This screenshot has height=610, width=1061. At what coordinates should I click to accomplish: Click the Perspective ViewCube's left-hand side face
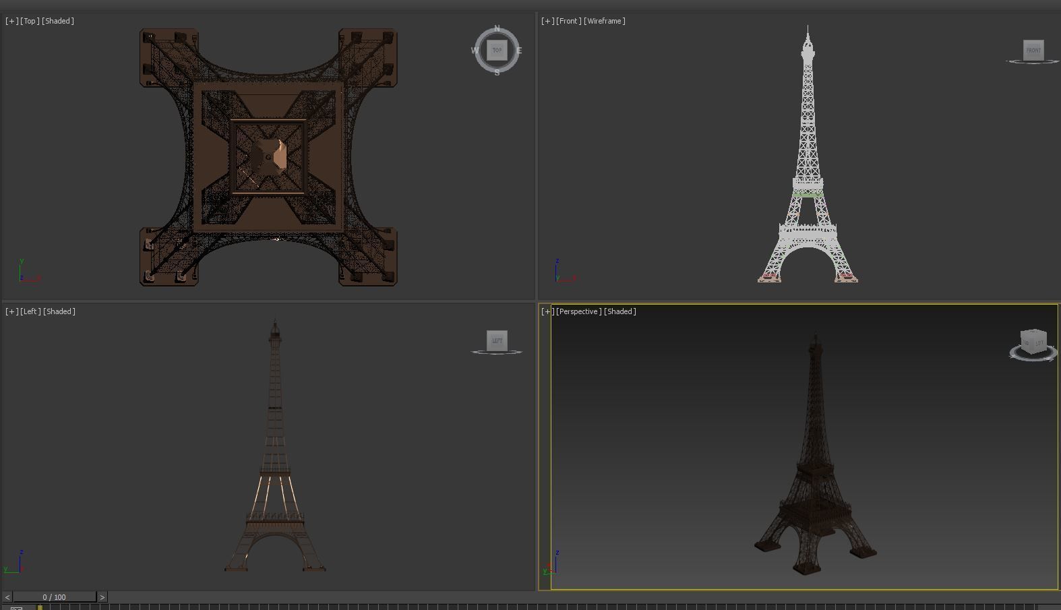[x=1027, y=343]
